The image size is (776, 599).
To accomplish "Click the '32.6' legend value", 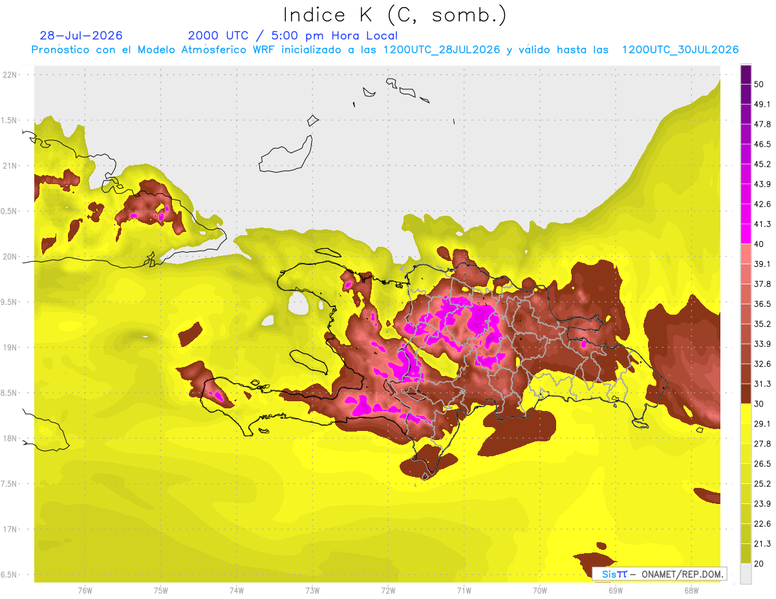I will [762, 364].
